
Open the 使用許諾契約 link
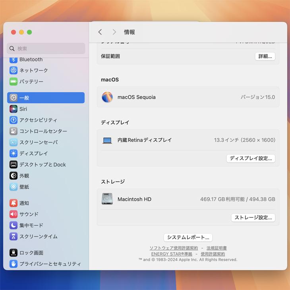[213, 254]
